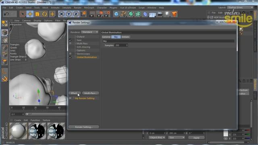Select Output in render settings list

tap(81, 37)
